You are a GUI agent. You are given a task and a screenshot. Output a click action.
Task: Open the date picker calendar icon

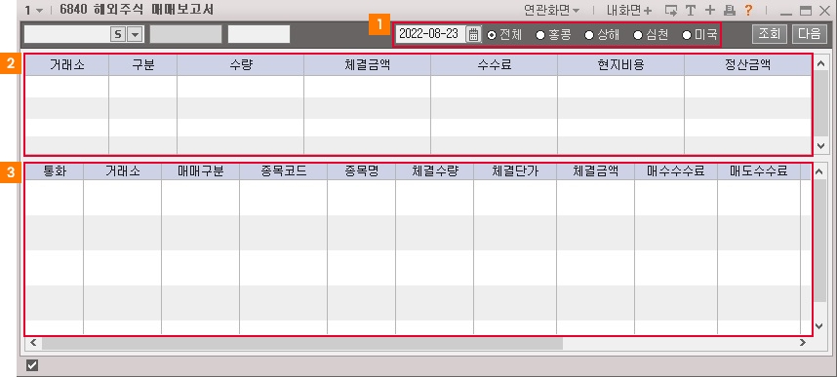[473, 35]
